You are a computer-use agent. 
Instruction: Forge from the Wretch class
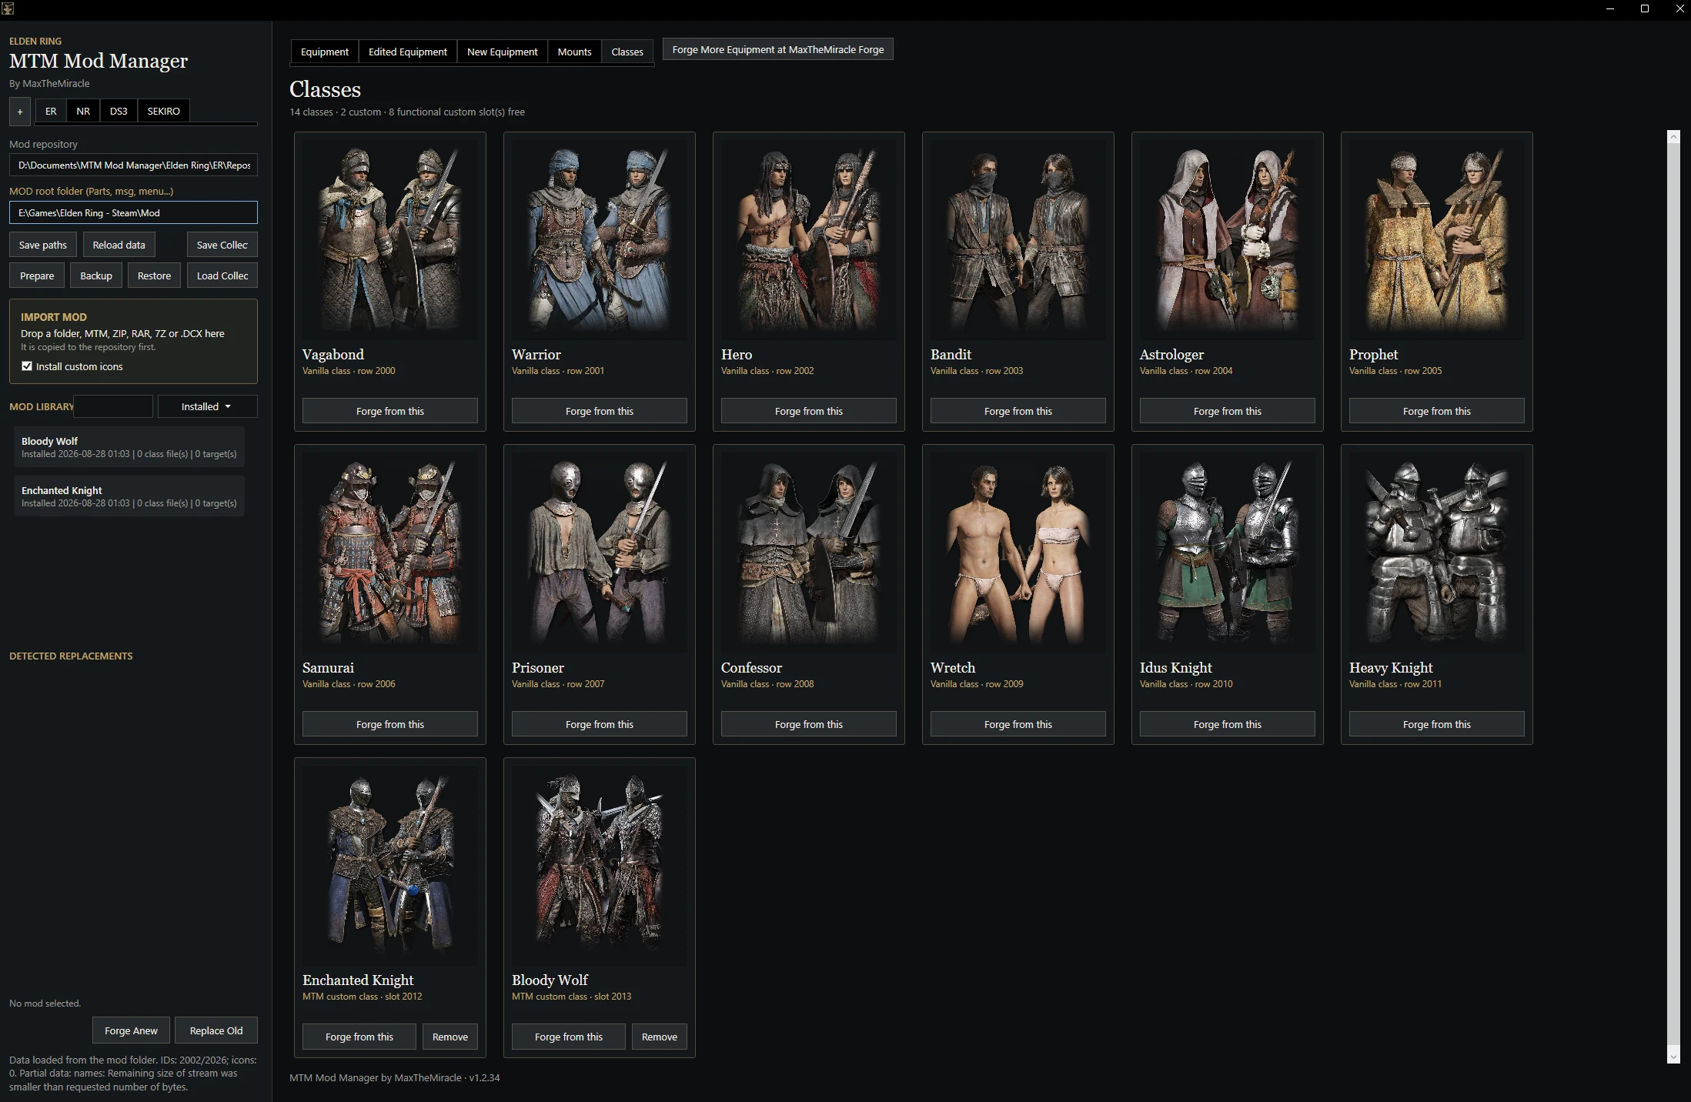click(1018, 724)
